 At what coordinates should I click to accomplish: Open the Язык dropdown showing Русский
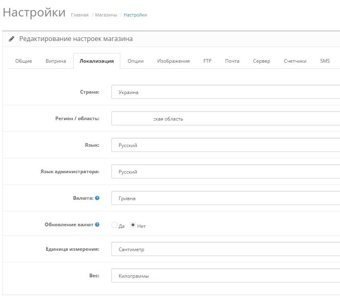coord(226,145)
